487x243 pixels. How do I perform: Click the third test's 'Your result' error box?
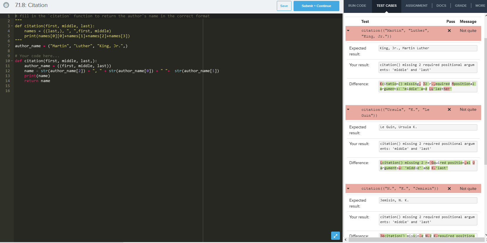(428, 220)
